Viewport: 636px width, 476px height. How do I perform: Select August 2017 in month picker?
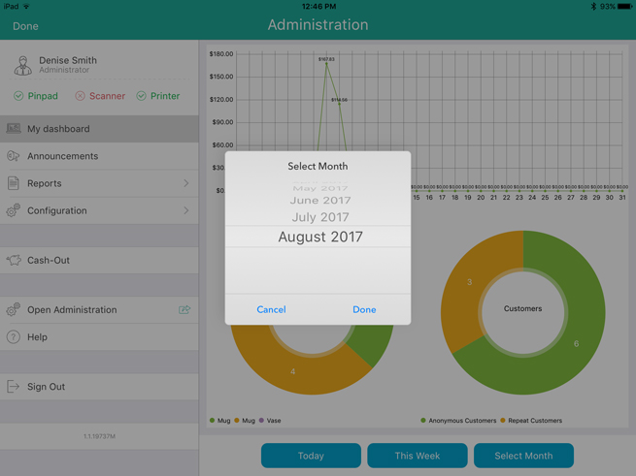tap(320, 237)
